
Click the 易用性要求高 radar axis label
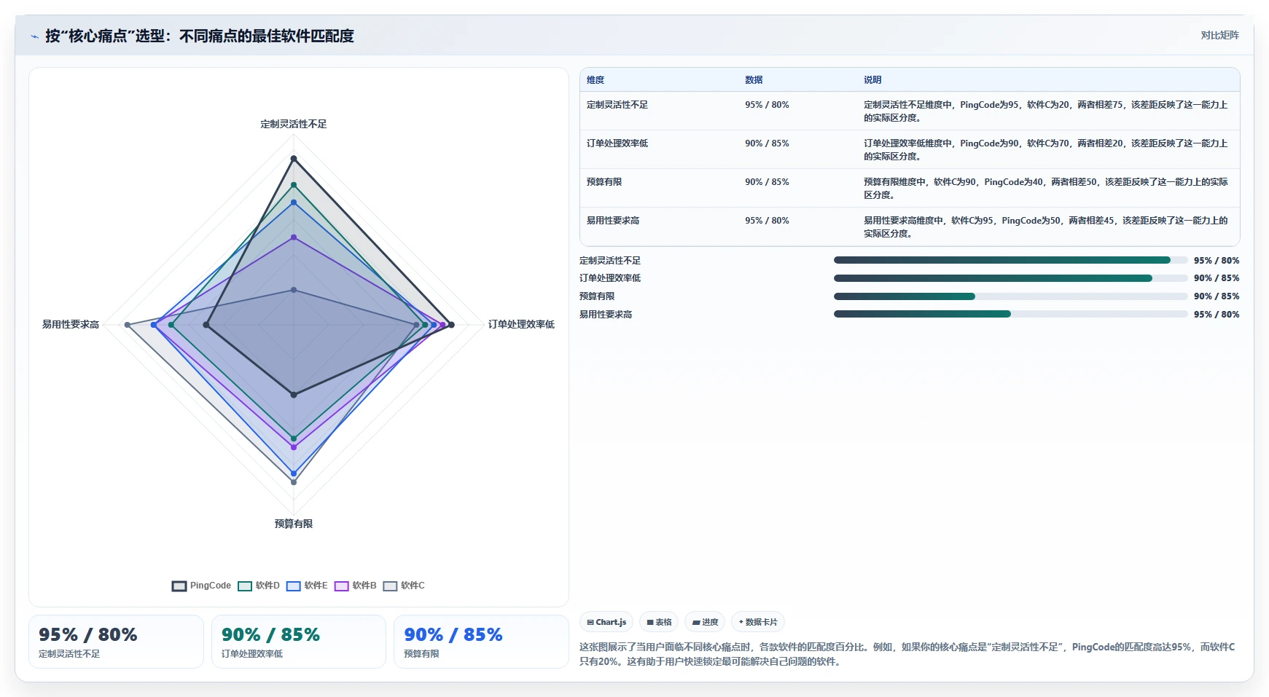(x=71, y=325)
